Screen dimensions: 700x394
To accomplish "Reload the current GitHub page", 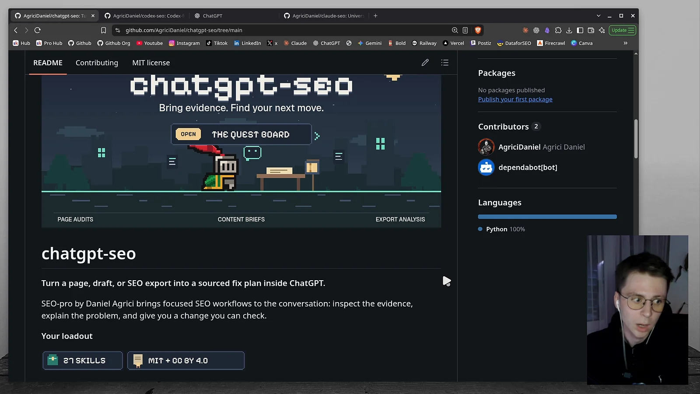I will [38, 30].
